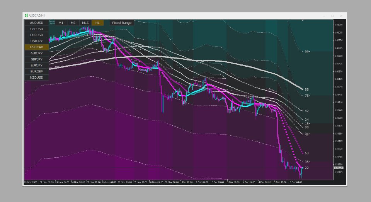Click the indicator level label 35
The width and height of the screenshot is (371, 202).
click(306, 162)
